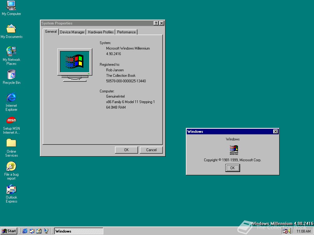The height and width of the screenshot is (235, 314).
Task: Launch Internet Explorer from Quick Launch bar
Action: click(25, 231)
